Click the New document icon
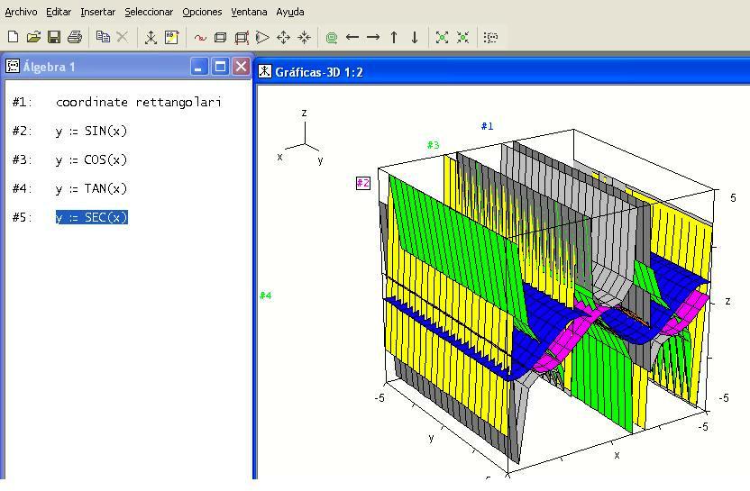The width and height of the screenshot is (750, 491). coord(13,37)
